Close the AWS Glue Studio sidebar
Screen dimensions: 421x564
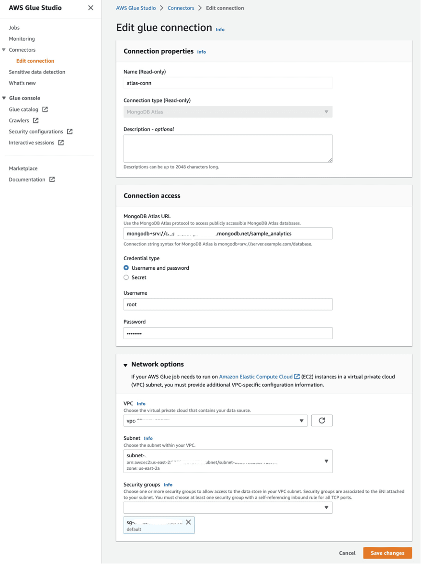pos(91,8)
